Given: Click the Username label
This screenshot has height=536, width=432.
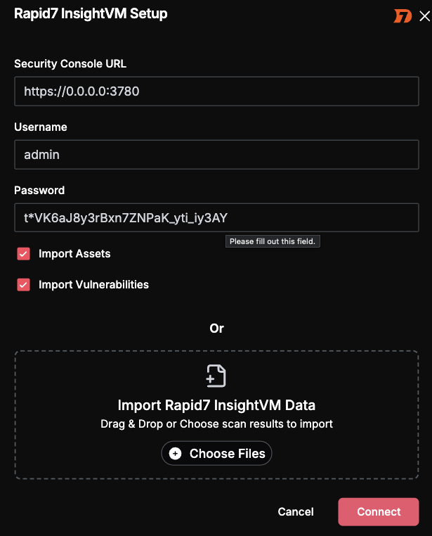Looking at the screenshot, I should [41, 127].
